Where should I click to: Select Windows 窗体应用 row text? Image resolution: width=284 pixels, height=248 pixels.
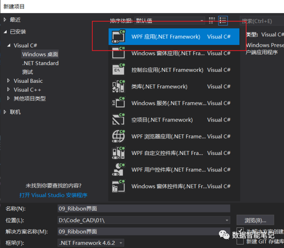tap(168, 53)
